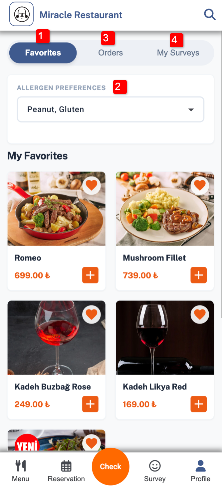Open Reservation calendar in bottom bar
Image resolution: width=222 pixels, height=487 pixels.
[x=66, y=471]
